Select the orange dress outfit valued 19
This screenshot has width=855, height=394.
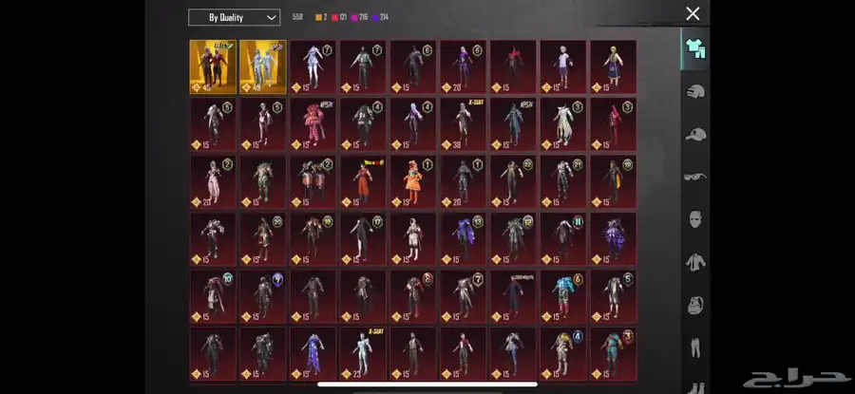[413, 182]
